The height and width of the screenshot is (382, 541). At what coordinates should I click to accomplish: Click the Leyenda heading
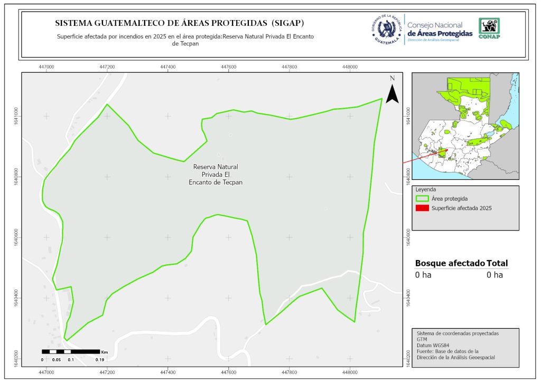pyautogui.click(x=427, y=189)
